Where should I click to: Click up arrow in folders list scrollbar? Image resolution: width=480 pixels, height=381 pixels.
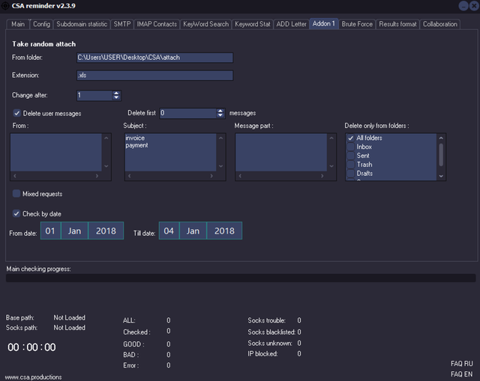point(441,138)
